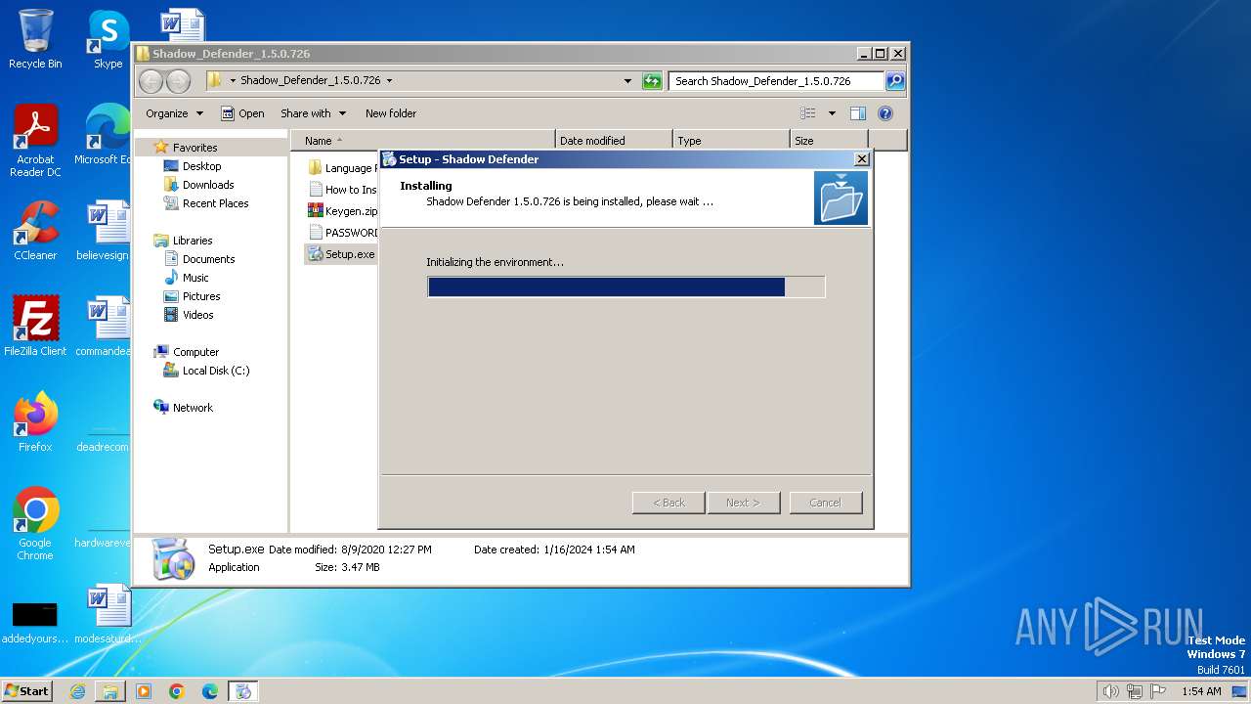Open the believesign Word document on the desktop

point(106,231)
